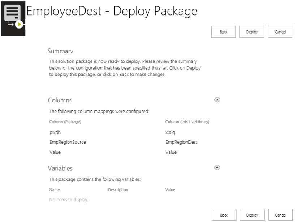
Task: Click the 'EmployeeDest - Deploy Package' page title
Action: 112,11
